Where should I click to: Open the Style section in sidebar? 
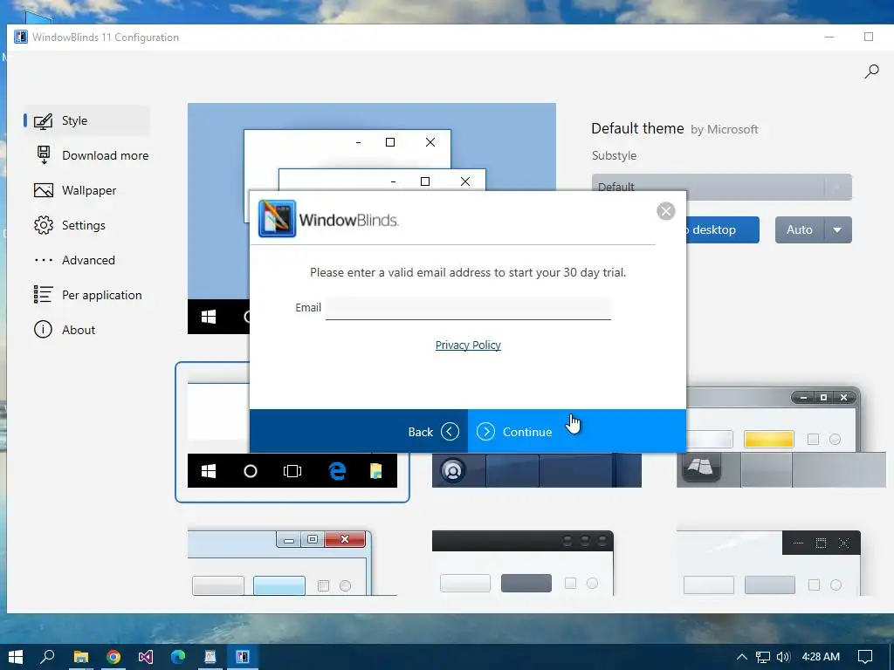click(x=86, y=120)
